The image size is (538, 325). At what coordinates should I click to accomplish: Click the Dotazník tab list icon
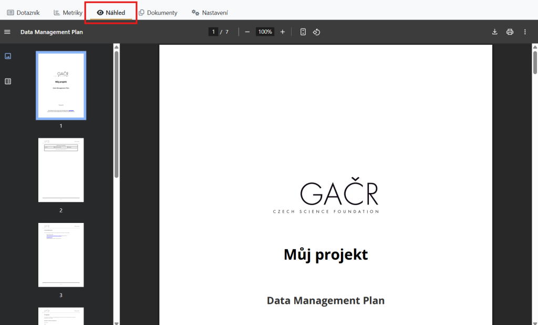pos(11,13)
